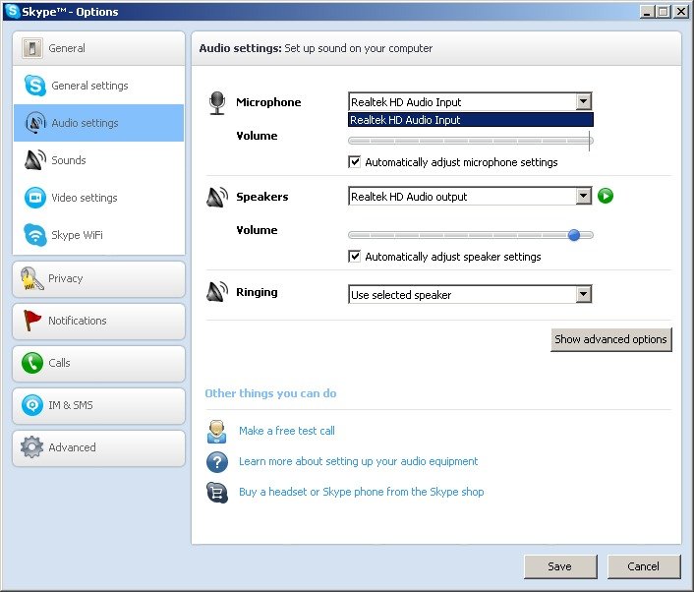Screen dimensions: 694x592
Task: Click the keys icon for Privacy
Action: (31, 278)
